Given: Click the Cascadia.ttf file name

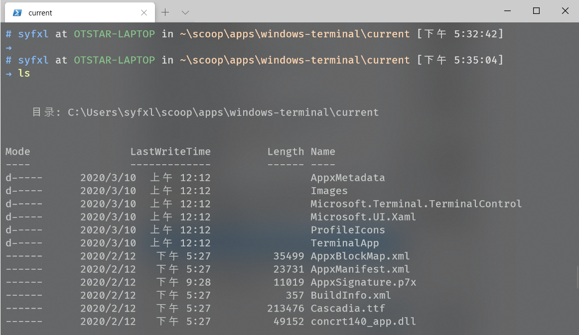Looking at the screenshot, I should tap(347, 309).
